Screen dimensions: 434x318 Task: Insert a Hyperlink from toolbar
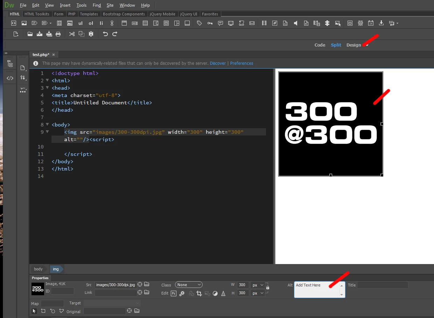112,23
